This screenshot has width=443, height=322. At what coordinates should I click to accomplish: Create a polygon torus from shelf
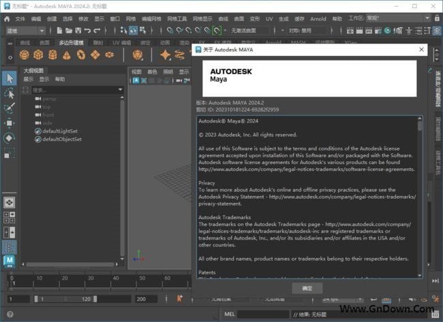pyautogui.click(x=81, y=54)
